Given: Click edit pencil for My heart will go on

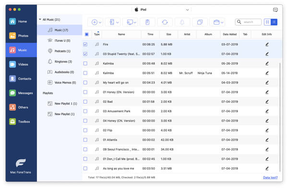Looking at the screenshot, I should [x=267, y=82].
